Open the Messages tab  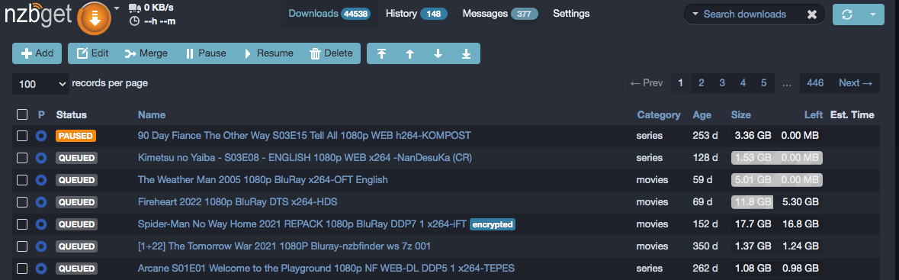click(500, 14)
